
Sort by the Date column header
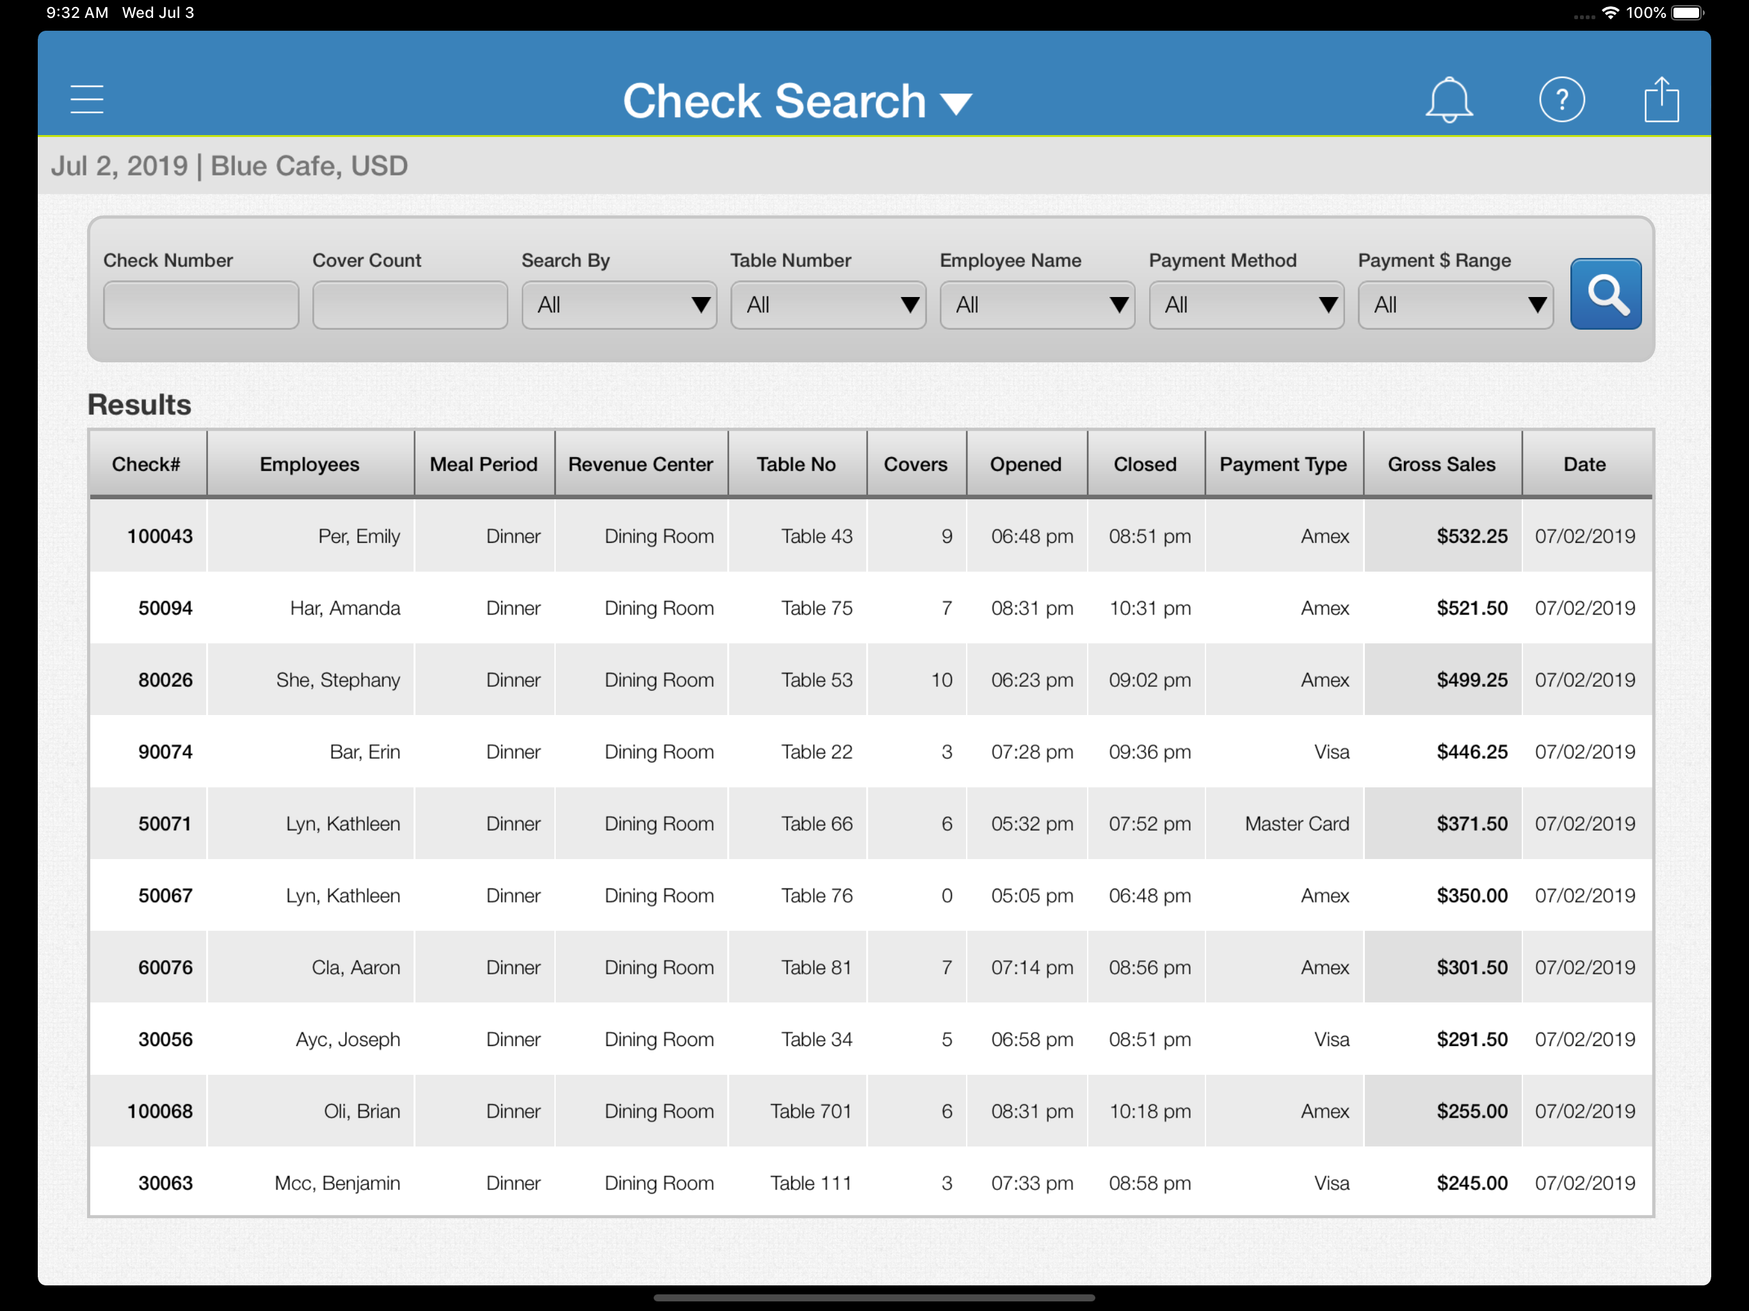coord(1586,464)
